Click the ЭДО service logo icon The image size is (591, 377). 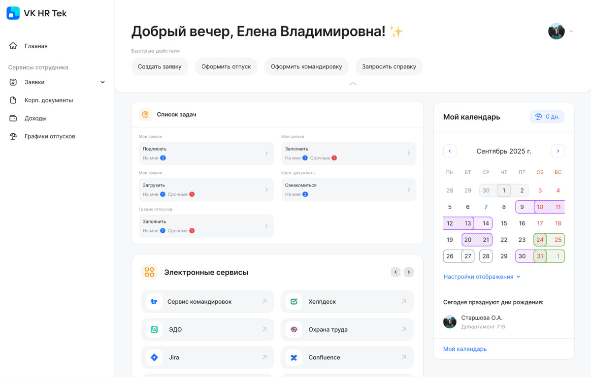point(154,329)
